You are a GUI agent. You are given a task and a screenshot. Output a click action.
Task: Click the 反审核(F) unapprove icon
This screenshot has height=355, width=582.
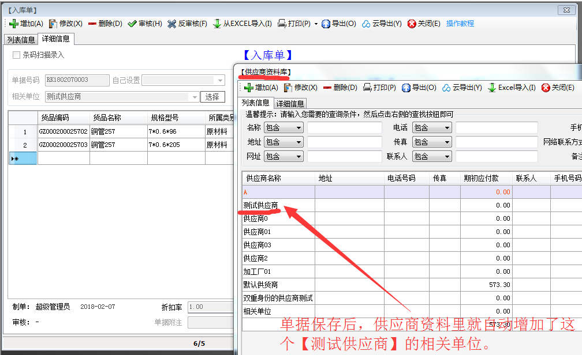click(172, 24)
